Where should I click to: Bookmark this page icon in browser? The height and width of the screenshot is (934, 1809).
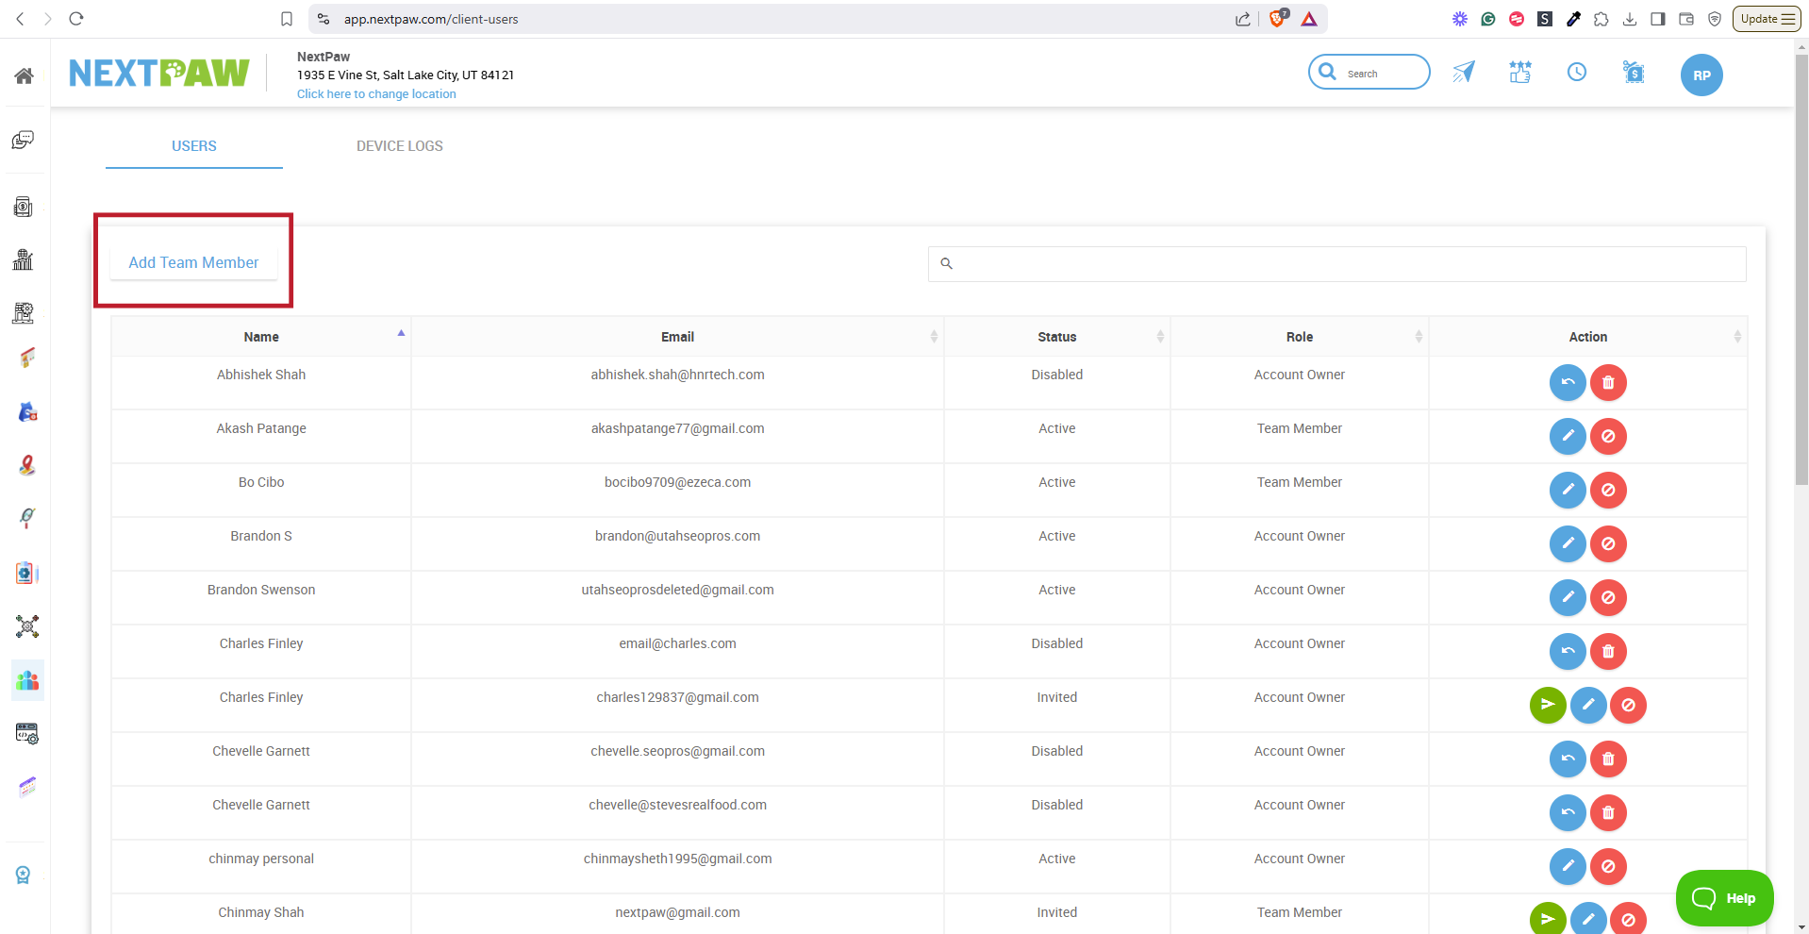coord(287,19)
